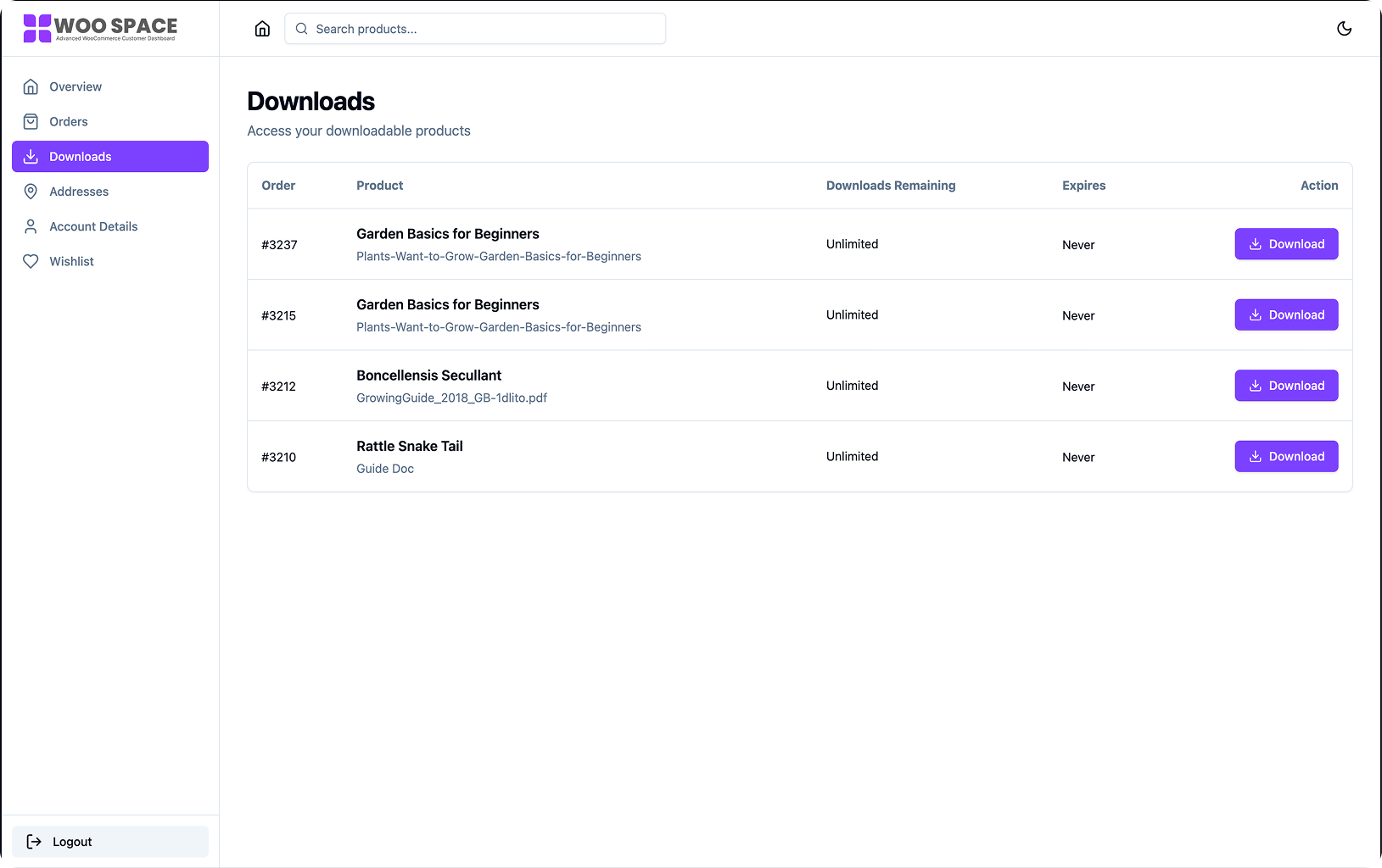
Task: Click the Guide Doc link for Rattle Snake Tail
Action: point(384,468)
